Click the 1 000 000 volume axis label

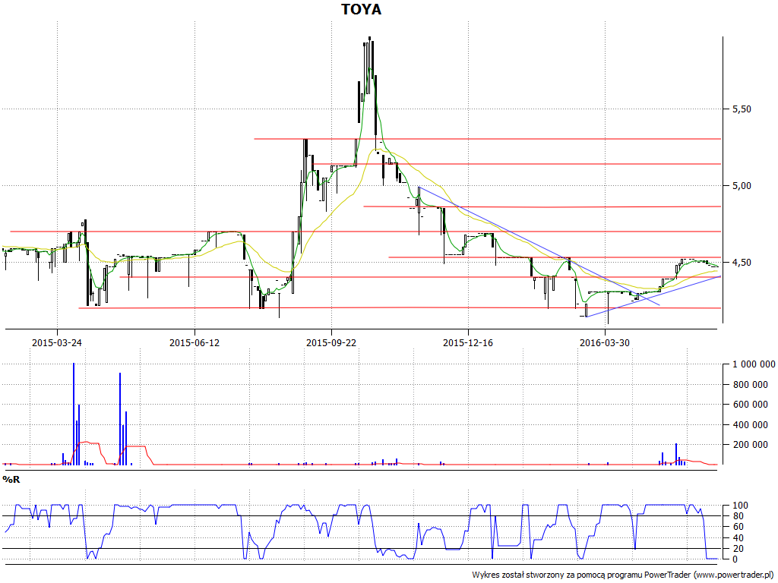coord(754,364)
